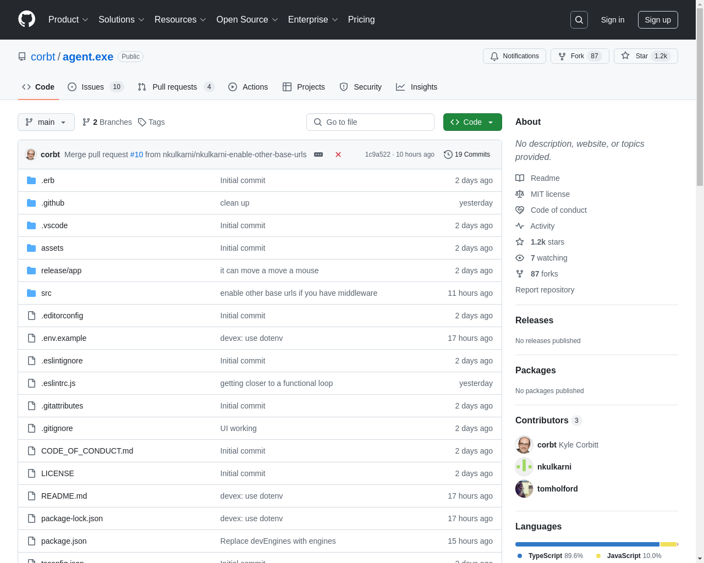This screenshot has height=563, width=704.
Task: Click the history clock icon by 19 Commits
Action: tap(448, 154)
